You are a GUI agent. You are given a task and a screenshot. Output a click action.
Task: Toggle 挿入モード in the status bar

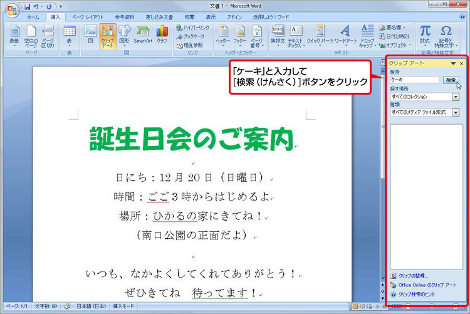click(x=123, y=306)
